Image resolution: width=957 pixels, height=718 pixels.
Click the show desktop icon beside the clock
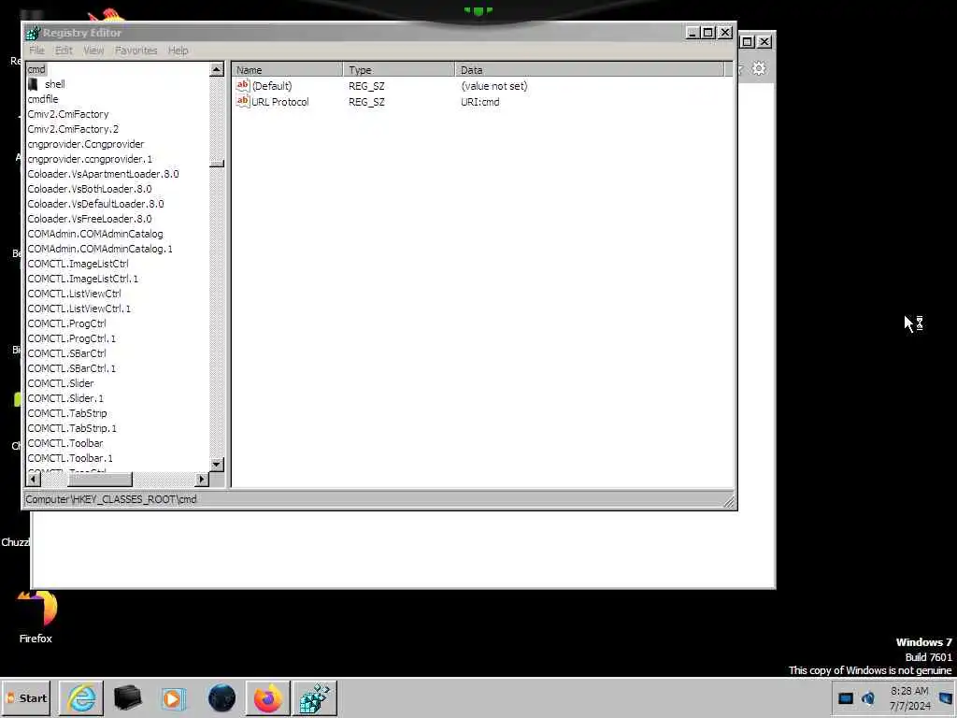click(x=946, y=698)
